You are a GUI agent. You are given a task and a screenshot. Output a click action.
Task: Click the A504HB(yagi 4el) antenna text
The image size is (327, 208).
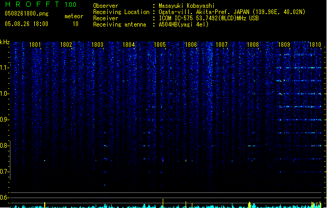click(184, 24)
